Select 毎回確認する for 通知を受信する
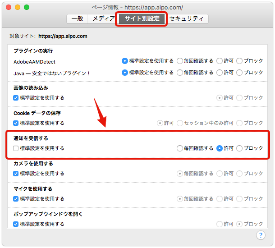The image size is (275, 248). [179, 148]
